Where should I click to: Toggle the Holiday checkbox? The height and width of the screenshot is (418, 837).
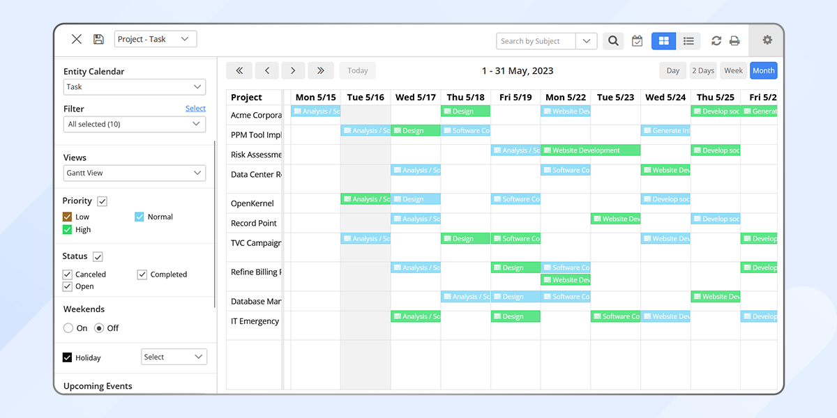tap(68, 357)
